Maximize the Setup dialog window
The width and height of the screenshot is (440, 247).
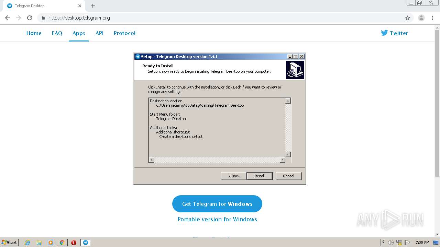(296, 57)
